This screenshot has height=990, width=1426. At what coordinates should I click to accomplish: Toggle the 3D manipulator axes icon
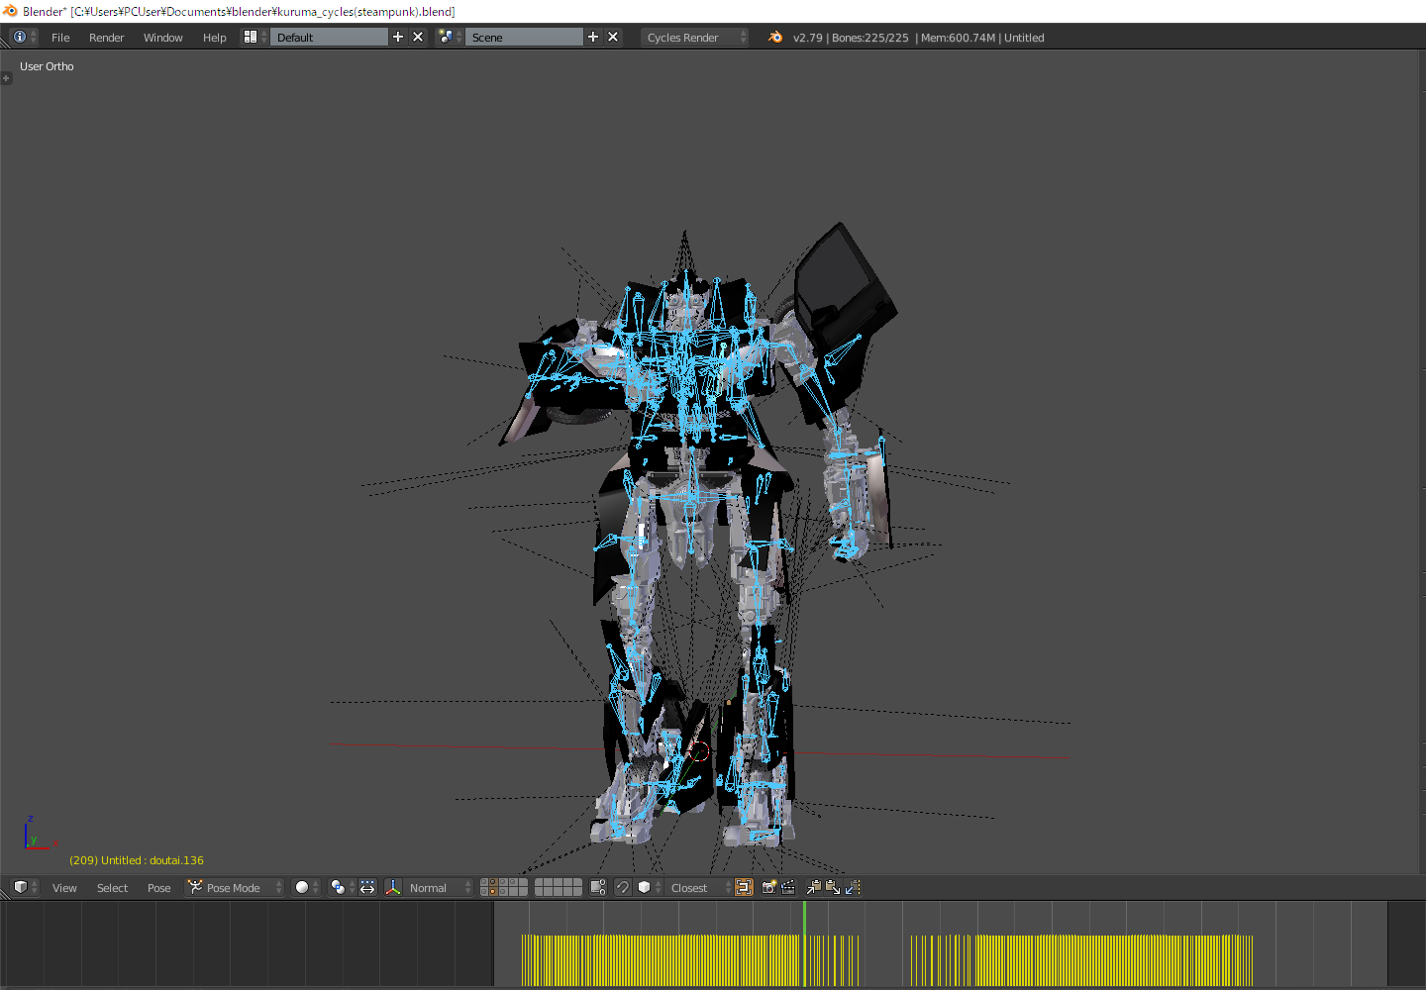393,888
